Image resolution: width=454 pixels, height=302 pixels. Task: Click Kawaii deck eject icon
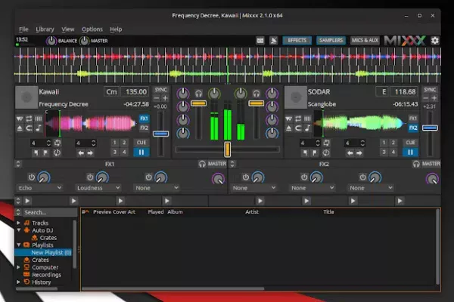point(20,128)
